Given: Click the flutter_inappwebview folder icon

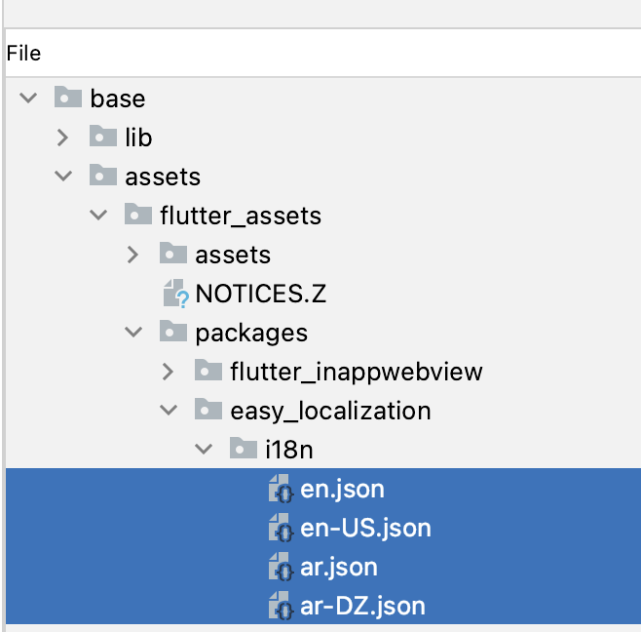Looking at the screenshot, I should pos(208,370).
